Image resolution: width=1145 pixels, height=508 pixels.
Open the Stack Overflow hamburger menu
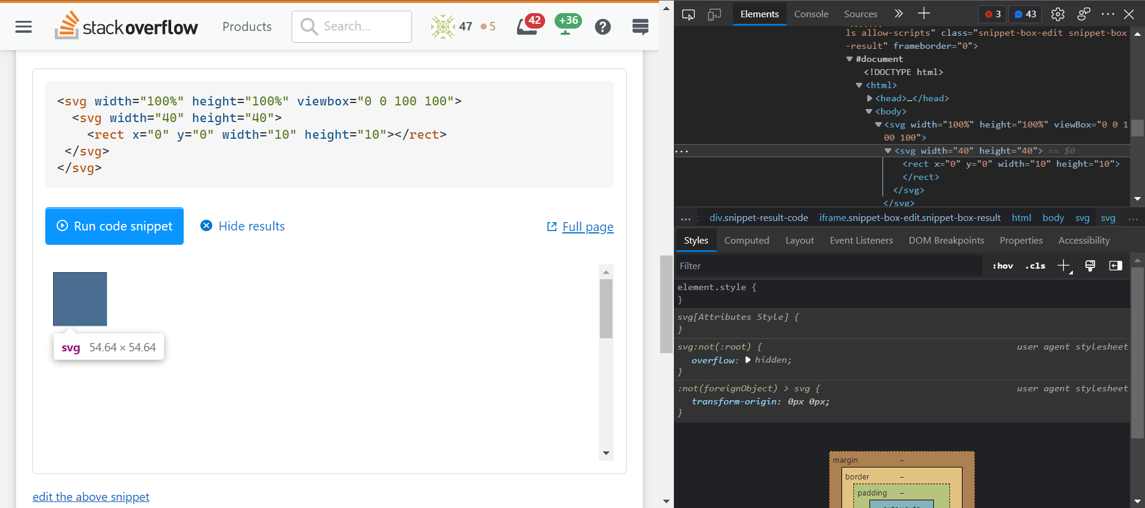23,27
